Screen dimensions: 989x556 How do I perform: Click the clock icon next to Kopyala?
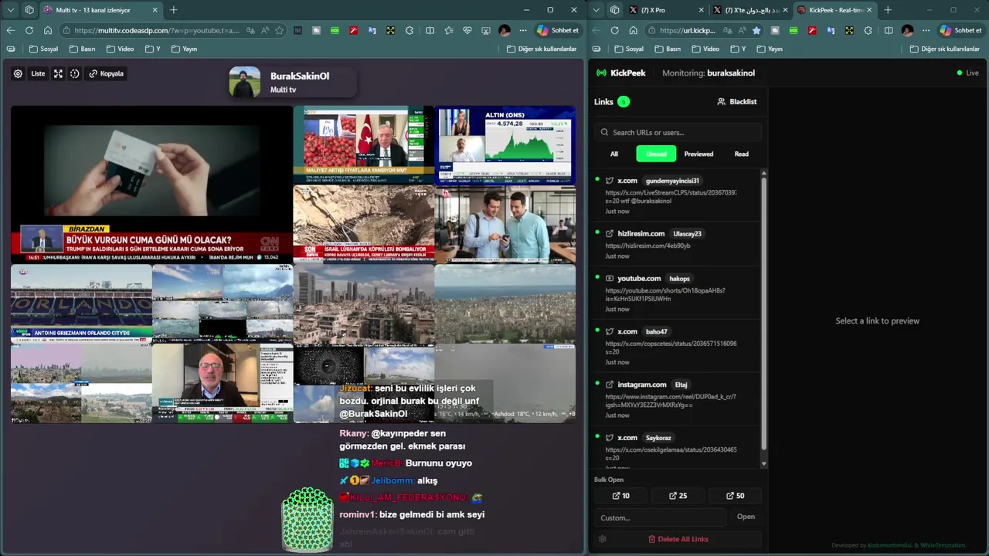(x=75, y=73)
